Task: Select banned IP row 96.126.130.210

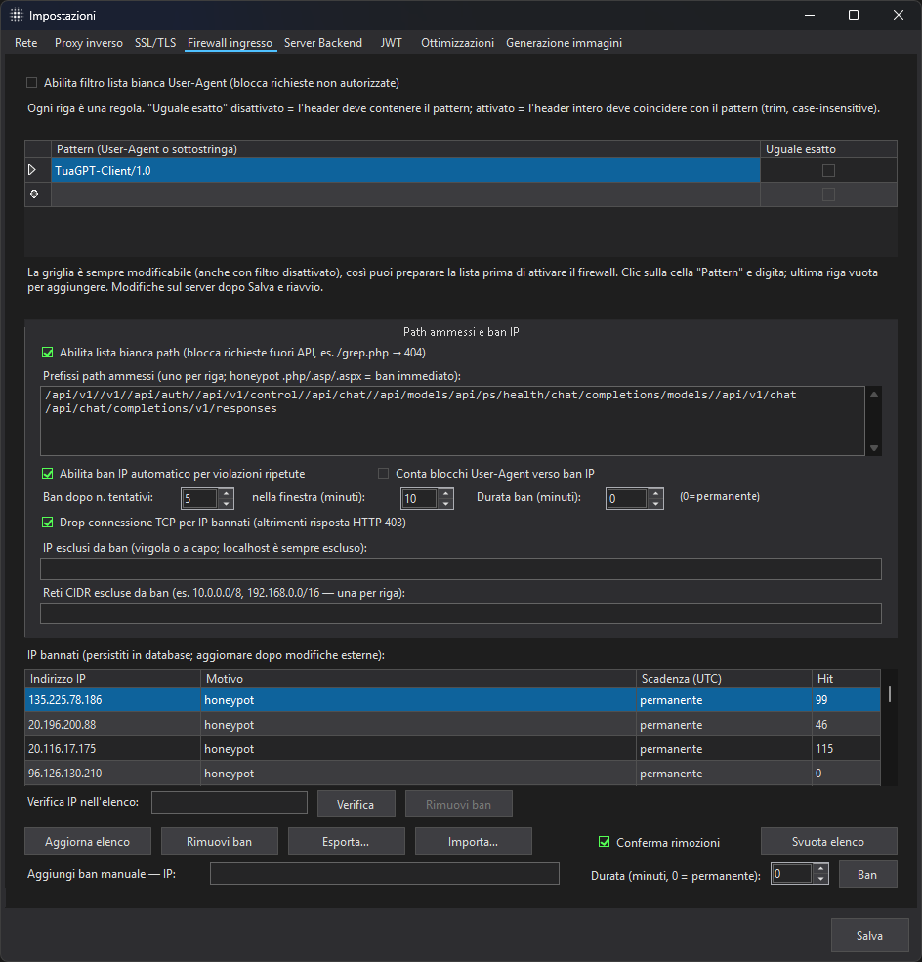Action: pos(453,774)
